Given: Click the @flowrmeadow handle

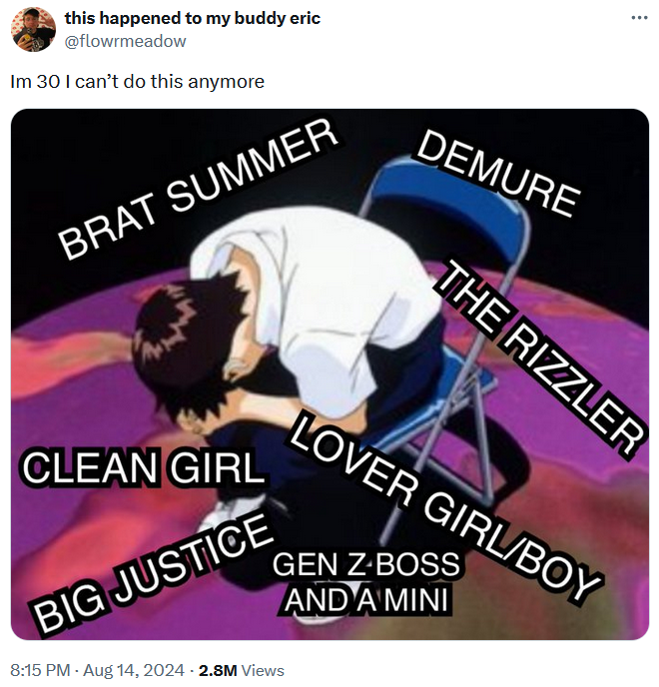Looking at the screenshot, I should (x=125, y=41).
